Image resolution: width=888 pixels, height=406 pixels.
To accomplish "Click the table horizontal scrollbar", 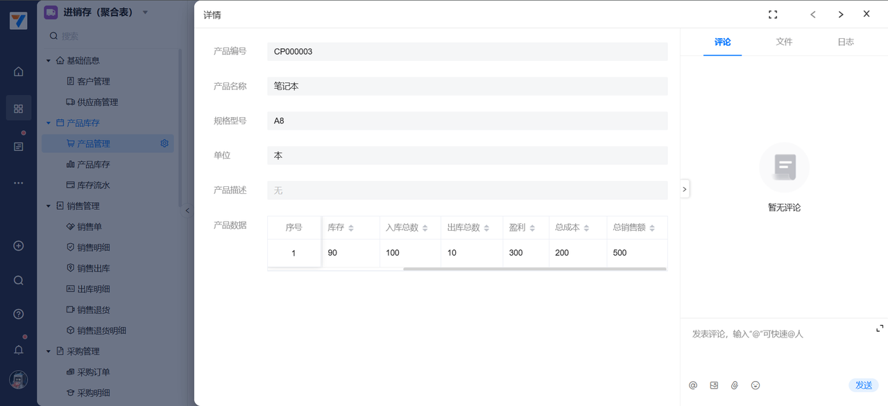I will (534, 269).
